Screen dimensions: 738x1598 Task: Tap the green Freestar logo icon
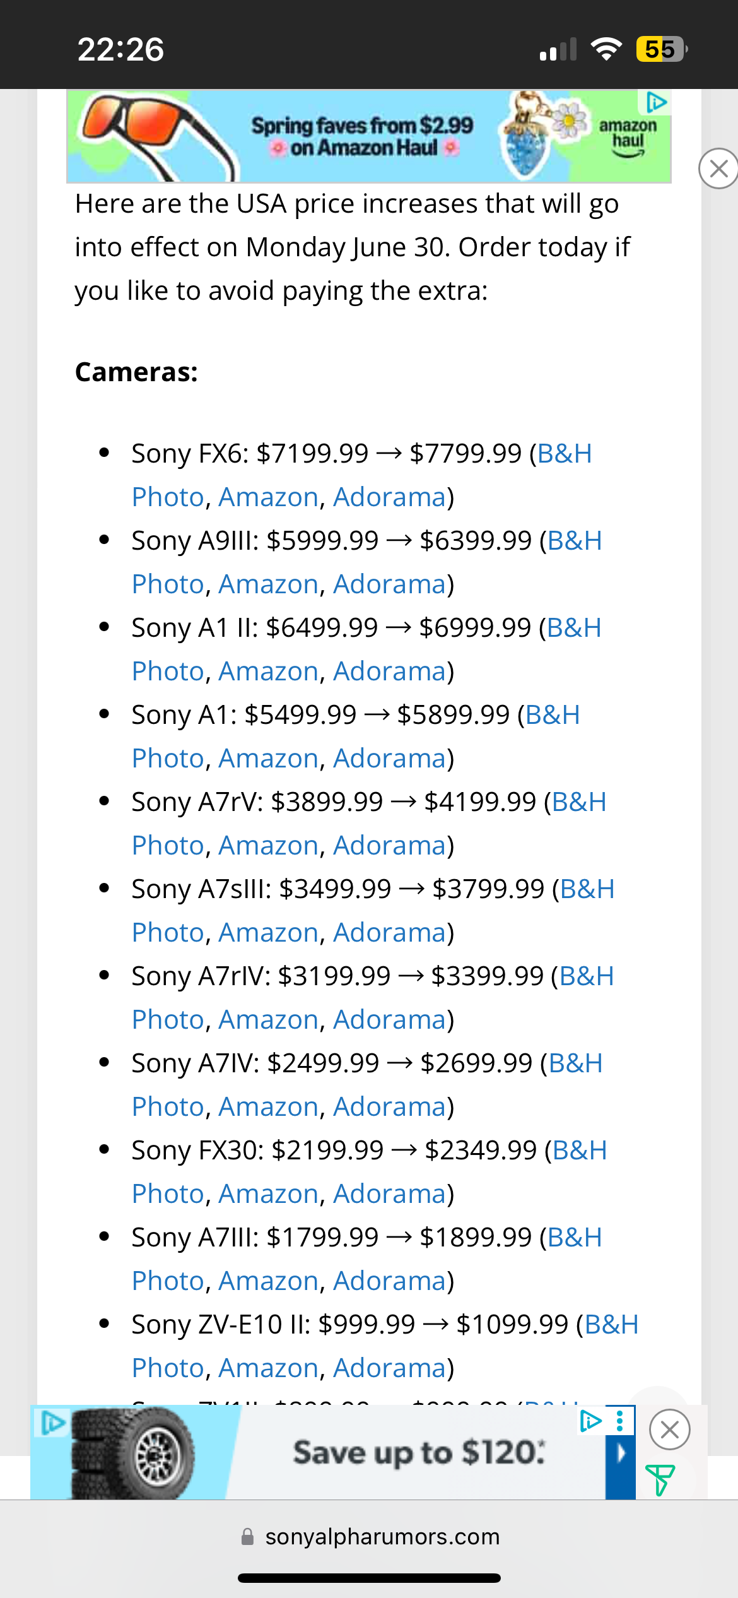pos(660,1480)
